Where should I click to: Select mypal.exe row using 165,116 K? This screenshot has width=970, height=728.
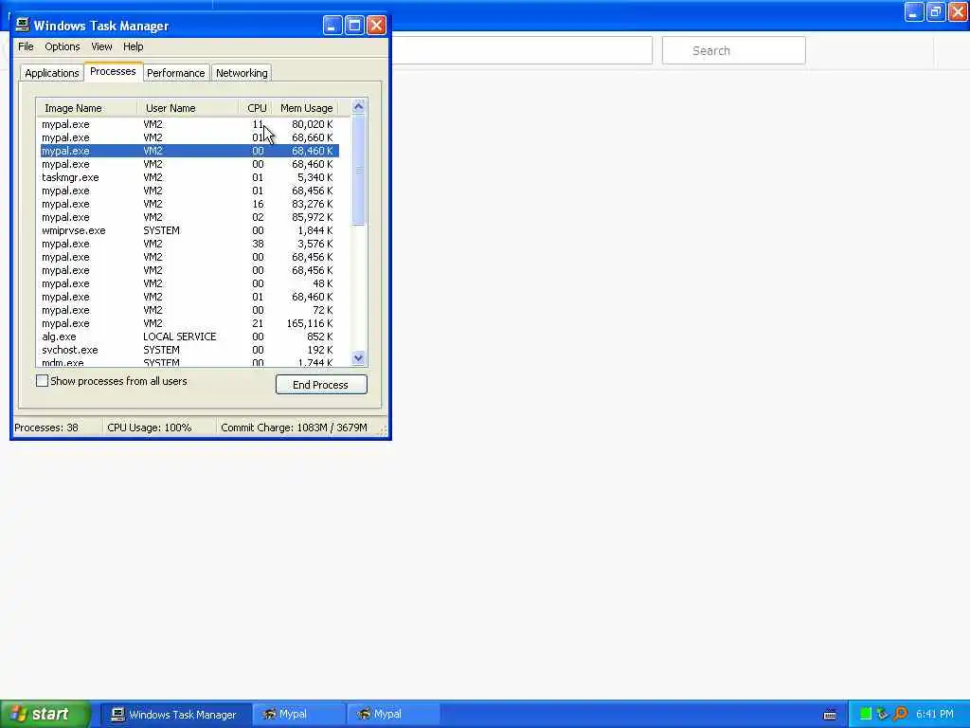pyautogui.click(x=189, y=323)
